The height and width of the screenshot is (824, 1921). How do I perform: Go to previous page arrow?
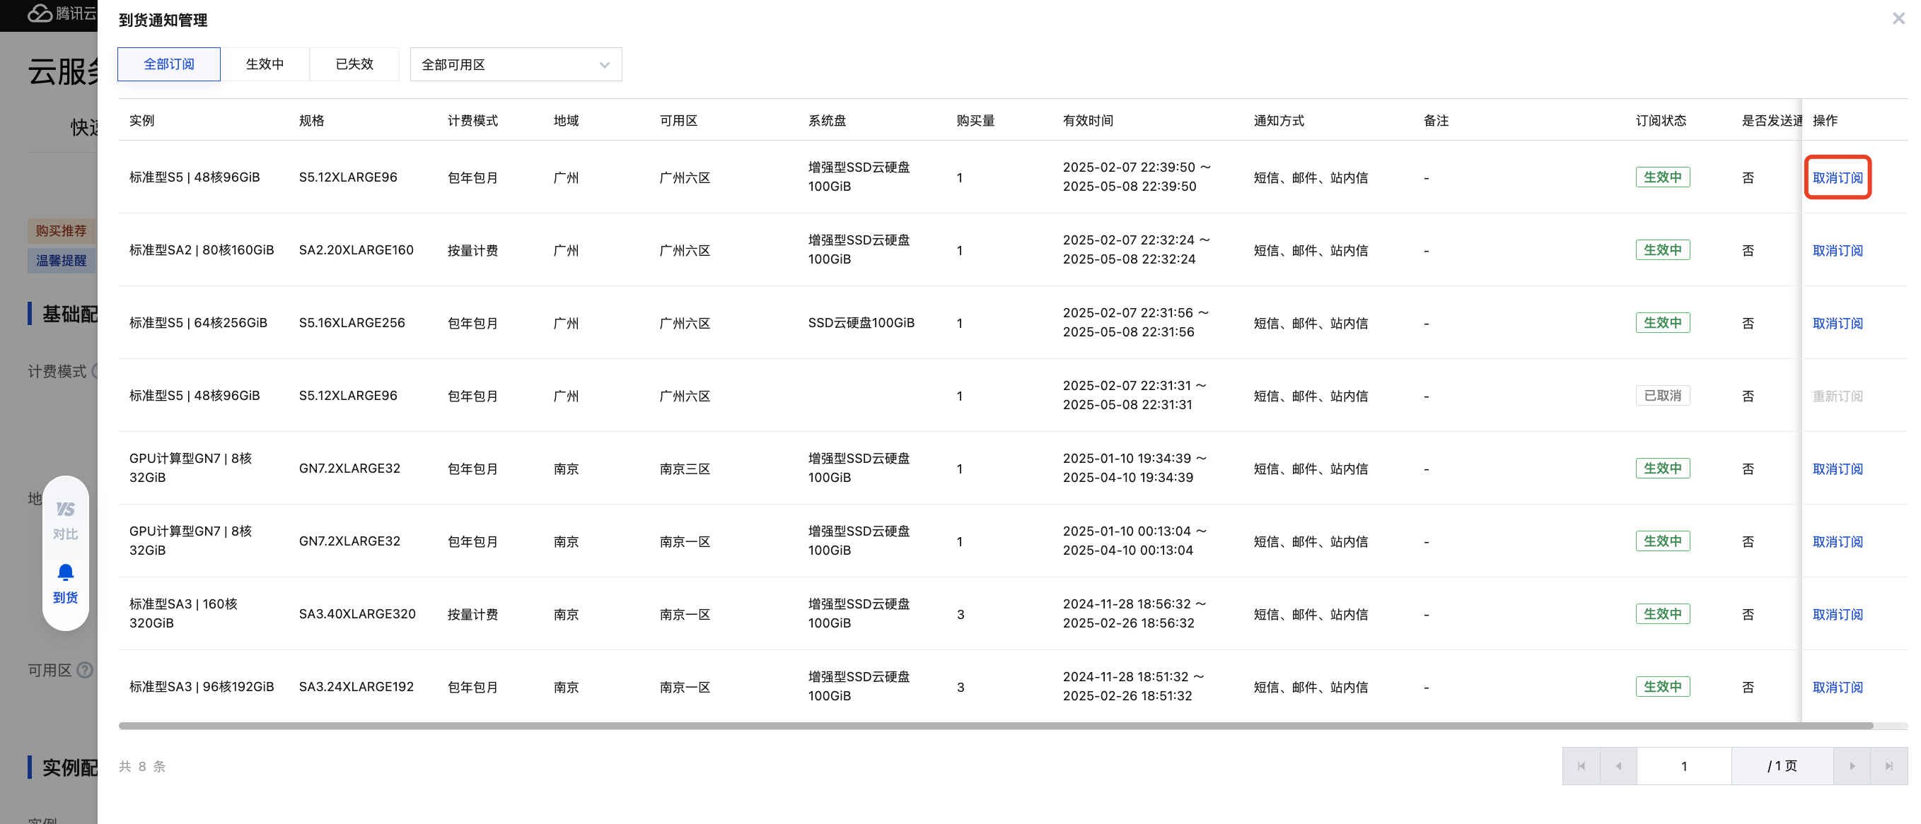[1618, 766]
